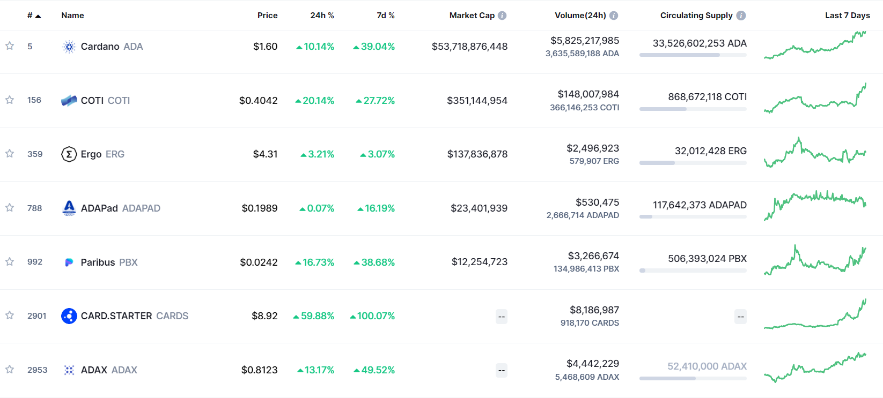Open COTI coin logo
Viewport: 883px width, 398px height.
[69, 100]
